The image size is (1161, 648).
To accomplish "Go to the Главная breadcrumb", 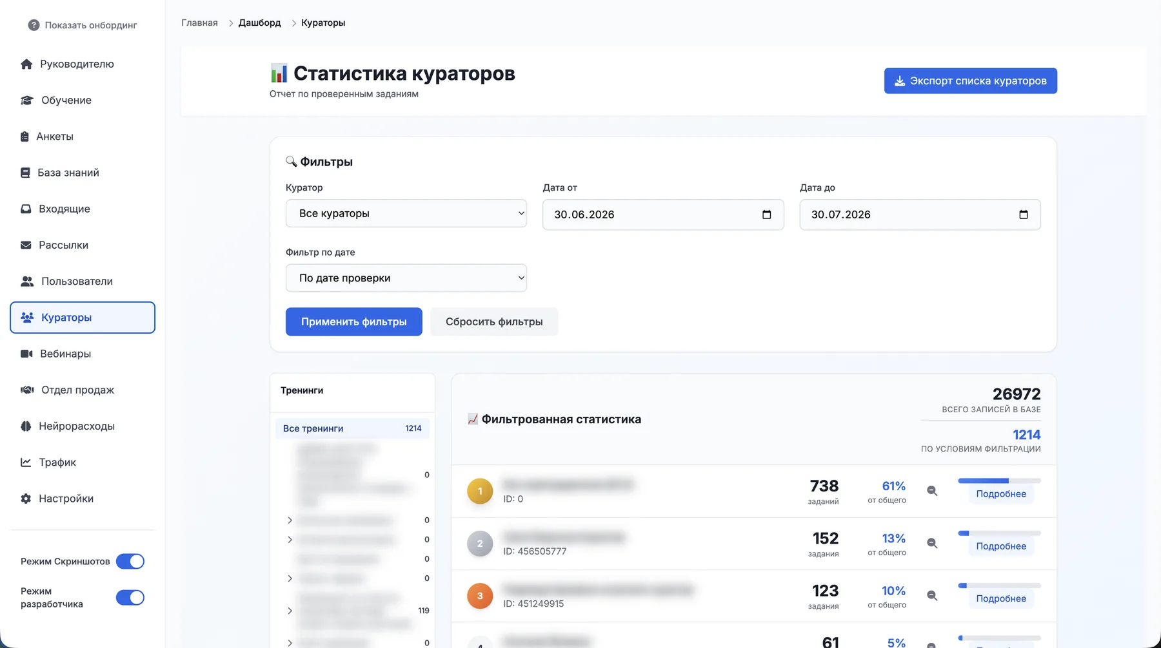I will 199,23.
